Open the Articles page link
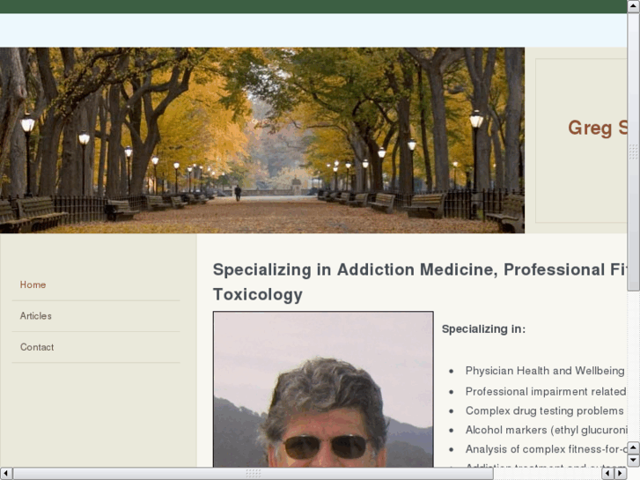Screen dimensions: 640x480 [36, 316]
